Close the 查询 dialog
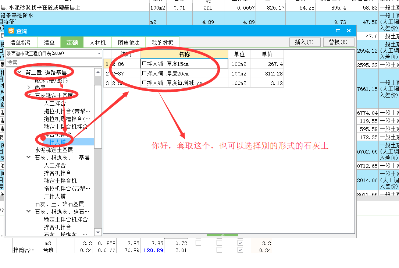Viewport: 399px width, 268px height. tap(349, 31)
